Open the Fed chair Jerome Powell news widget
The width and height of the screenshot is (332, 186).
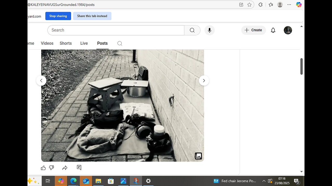(235, 181)
